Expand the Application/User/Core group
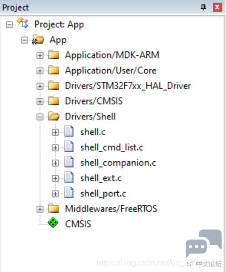 point(40,71)
